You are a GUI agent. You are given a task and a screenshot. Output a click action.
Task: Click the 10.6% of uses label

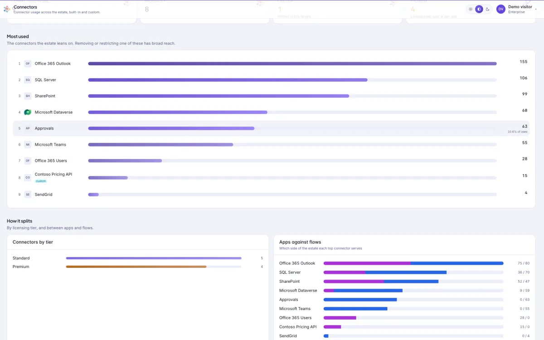(x=517, y=132)
